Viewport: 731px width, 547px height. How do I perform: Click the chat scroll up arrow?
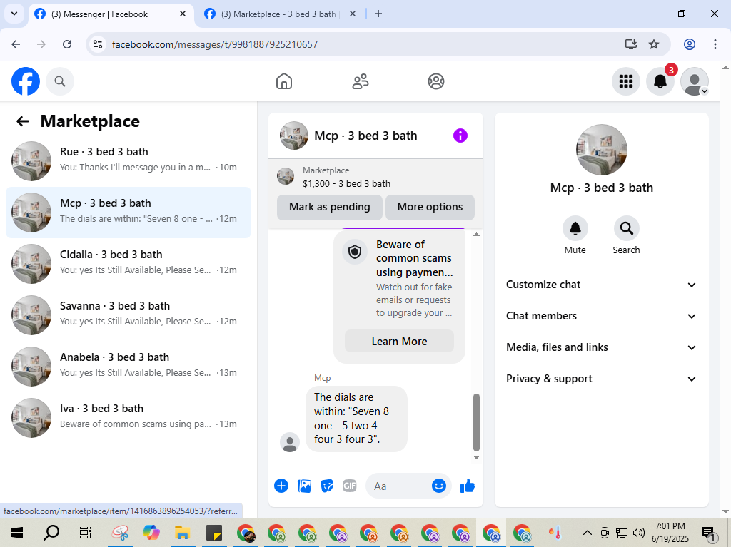point(476,235)
